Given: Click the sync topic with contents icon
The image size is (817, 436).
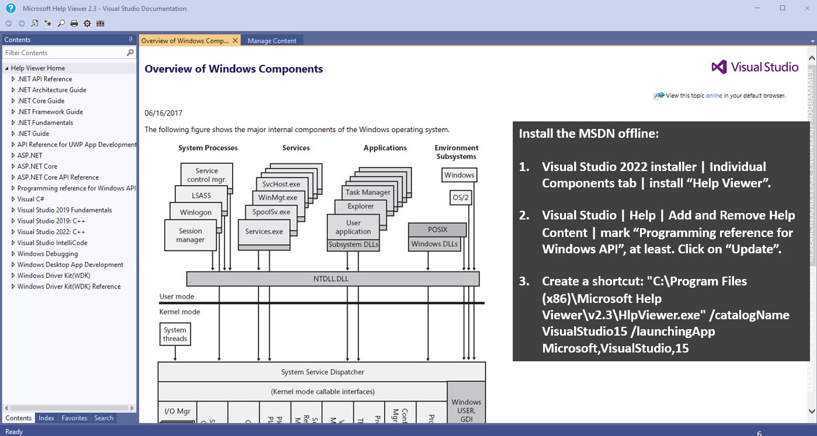Looking at the screenshot, I should click(34, 23).
